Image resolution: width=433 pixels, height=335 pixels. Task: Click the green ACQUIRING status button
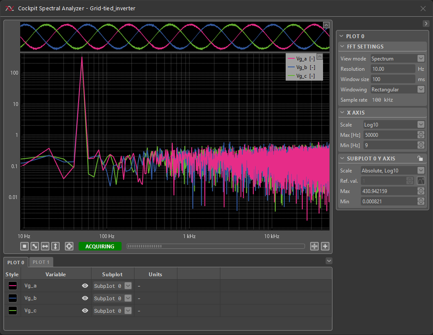click(100, 246)
